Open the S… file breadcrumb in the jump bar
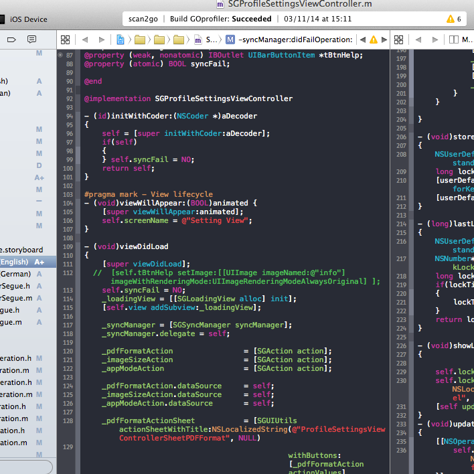474x474 pixels. [x=207, y=39]
